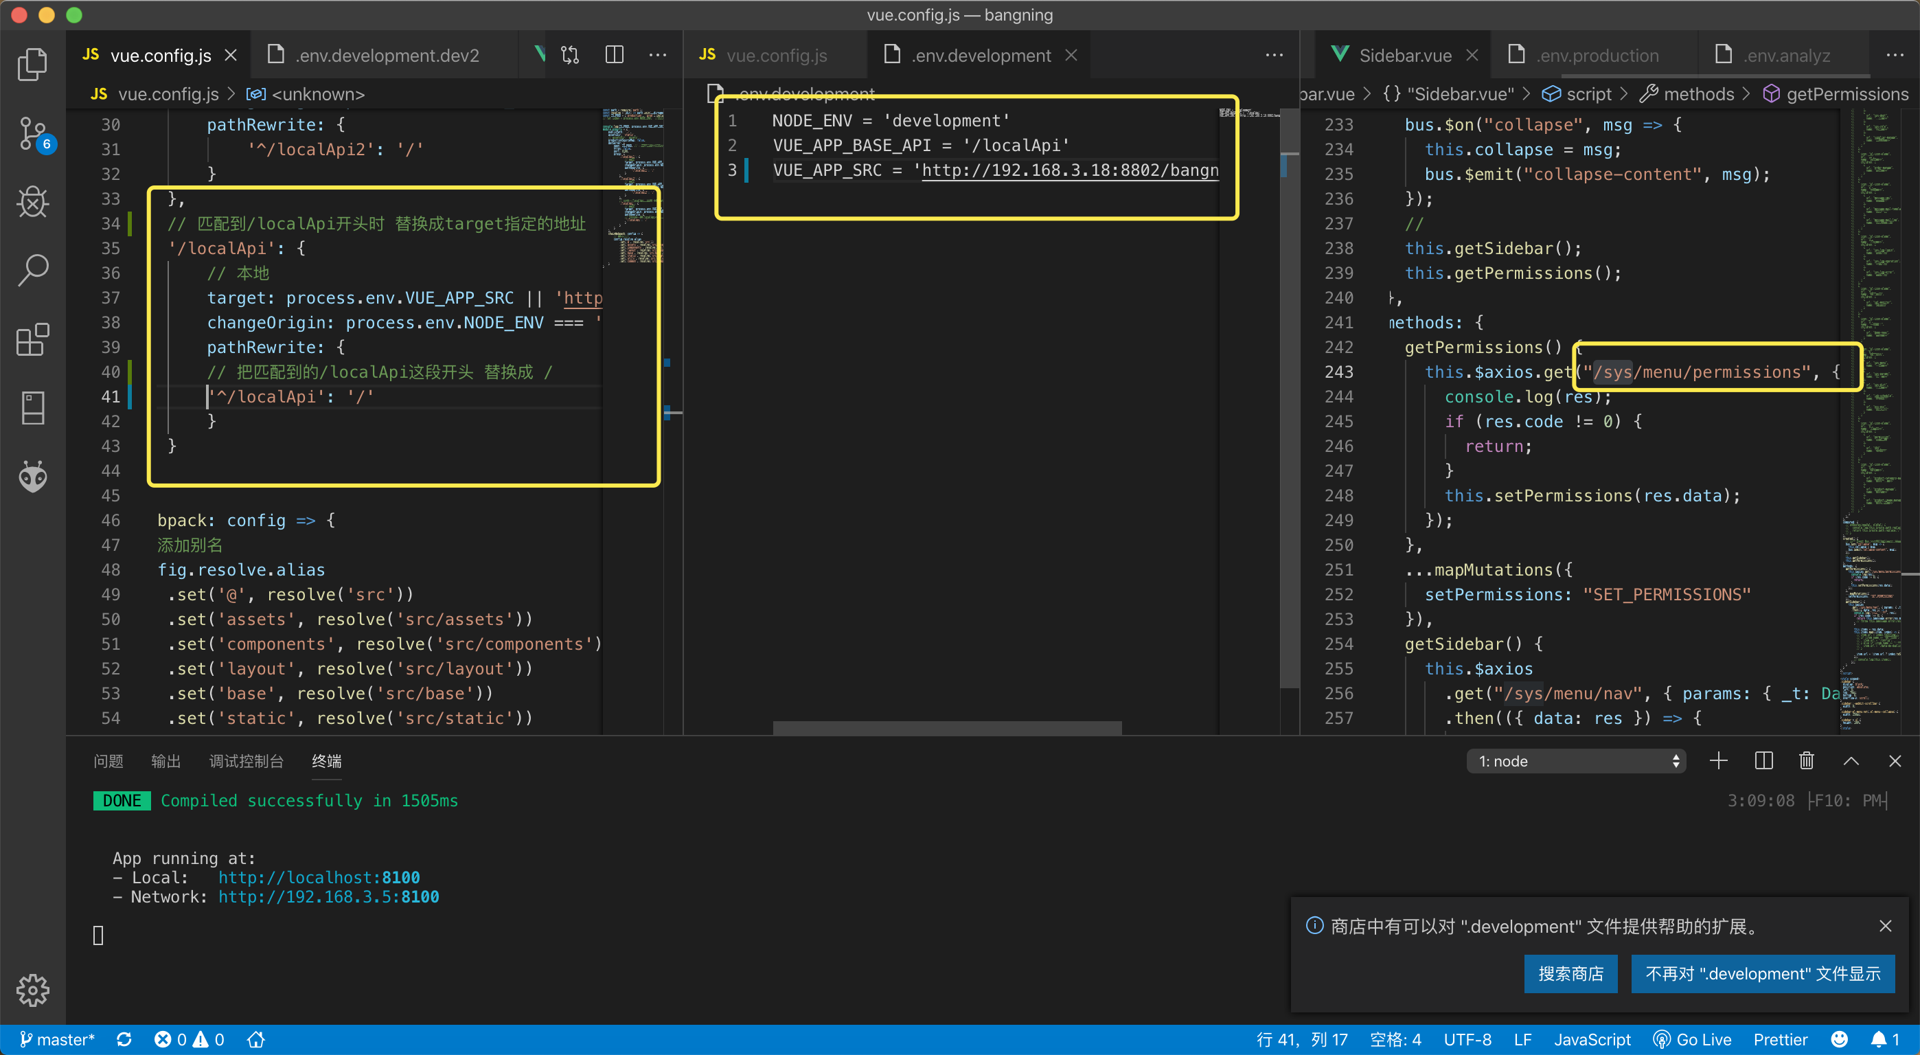Change indentation setting 空格: 4
Screen dimensions: 1920x1055
tap(1395, 1039)
